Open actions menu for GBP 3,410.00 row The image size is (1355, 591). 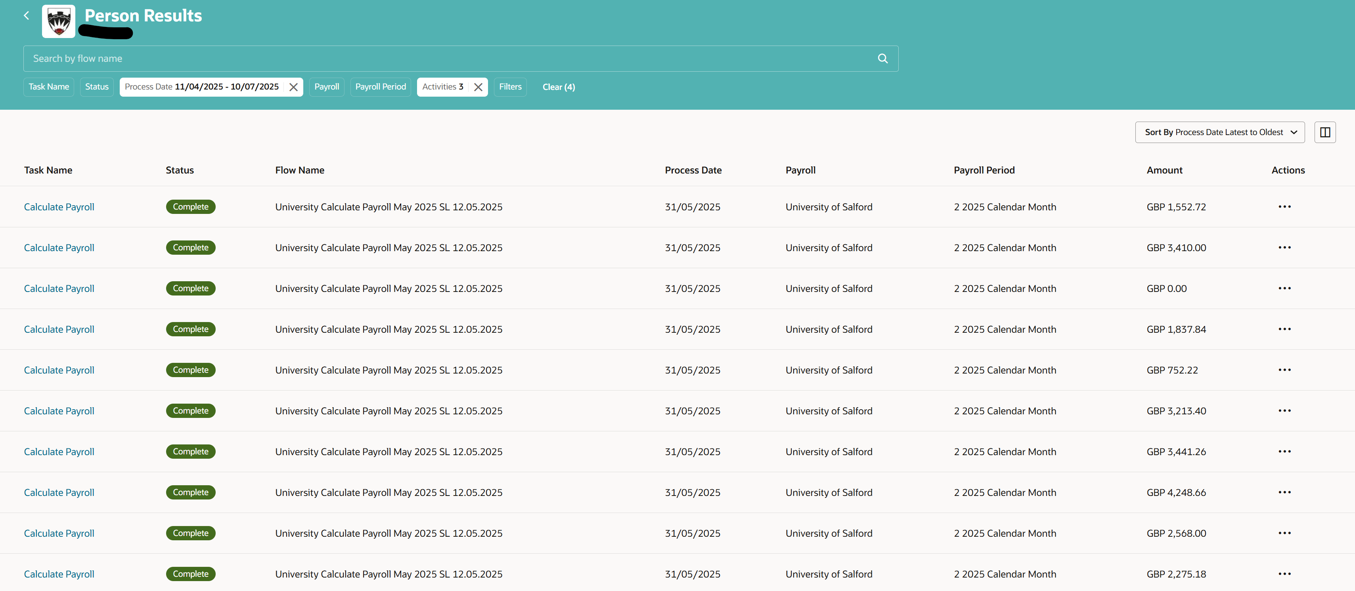pyautogui.click(x=1284, y=248)
